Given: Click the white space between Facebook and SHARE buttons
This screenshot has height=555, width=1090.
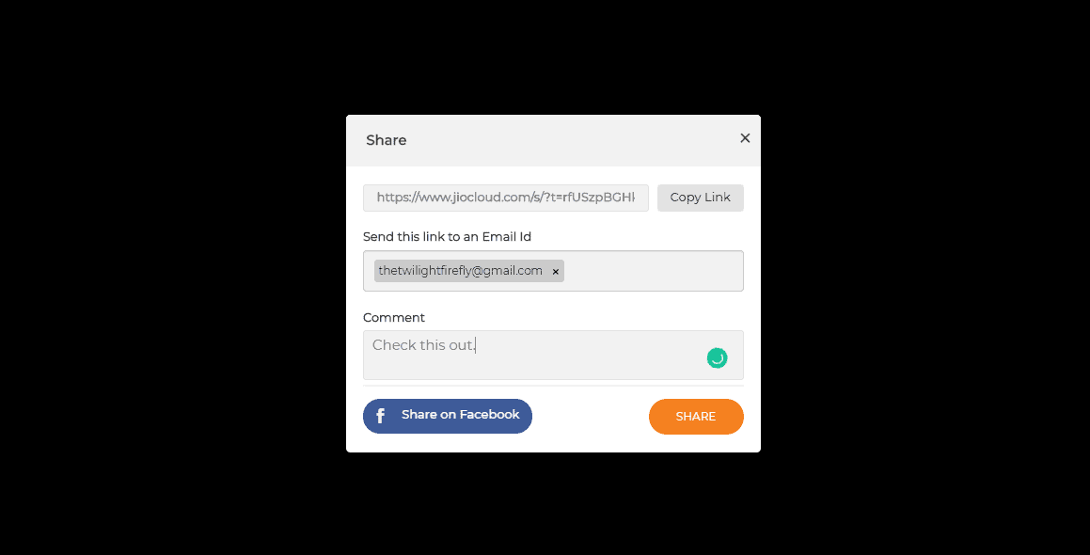Looking at the screenshot, I should coord(591,417).
